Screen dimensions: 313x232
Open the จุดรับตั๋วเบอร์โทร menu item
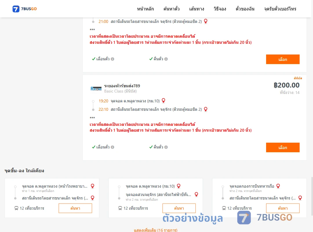click(x=280, y=9)
